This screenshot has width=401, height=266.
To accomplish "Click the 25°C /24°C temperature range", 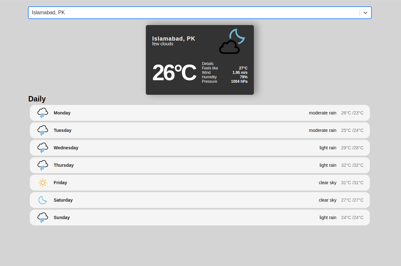I will [x=352, y=130].
